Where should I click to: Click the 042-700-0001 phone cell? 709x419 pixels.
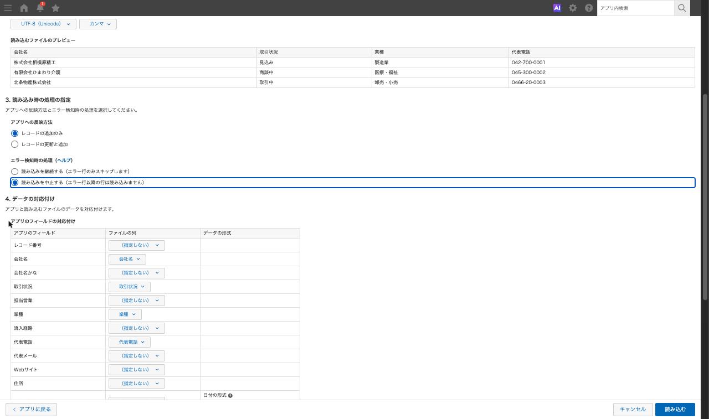coord(602,63)
